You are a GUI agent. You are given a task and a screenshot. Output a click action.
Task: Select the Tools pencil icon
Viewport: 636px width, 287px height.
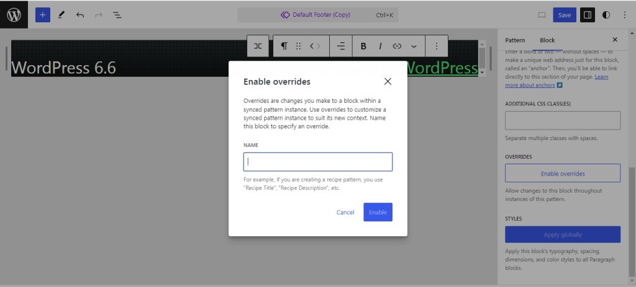61,15
